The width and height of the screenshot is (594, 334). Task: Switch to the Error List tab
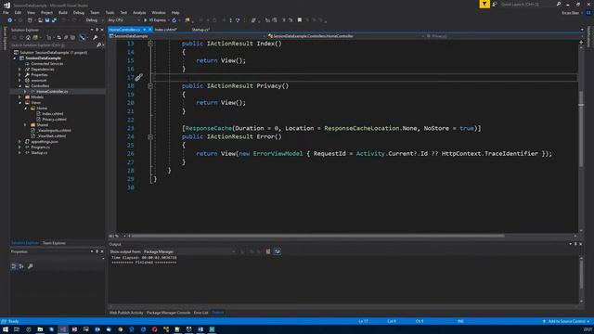pyautogui.click(x=200, y=313)
